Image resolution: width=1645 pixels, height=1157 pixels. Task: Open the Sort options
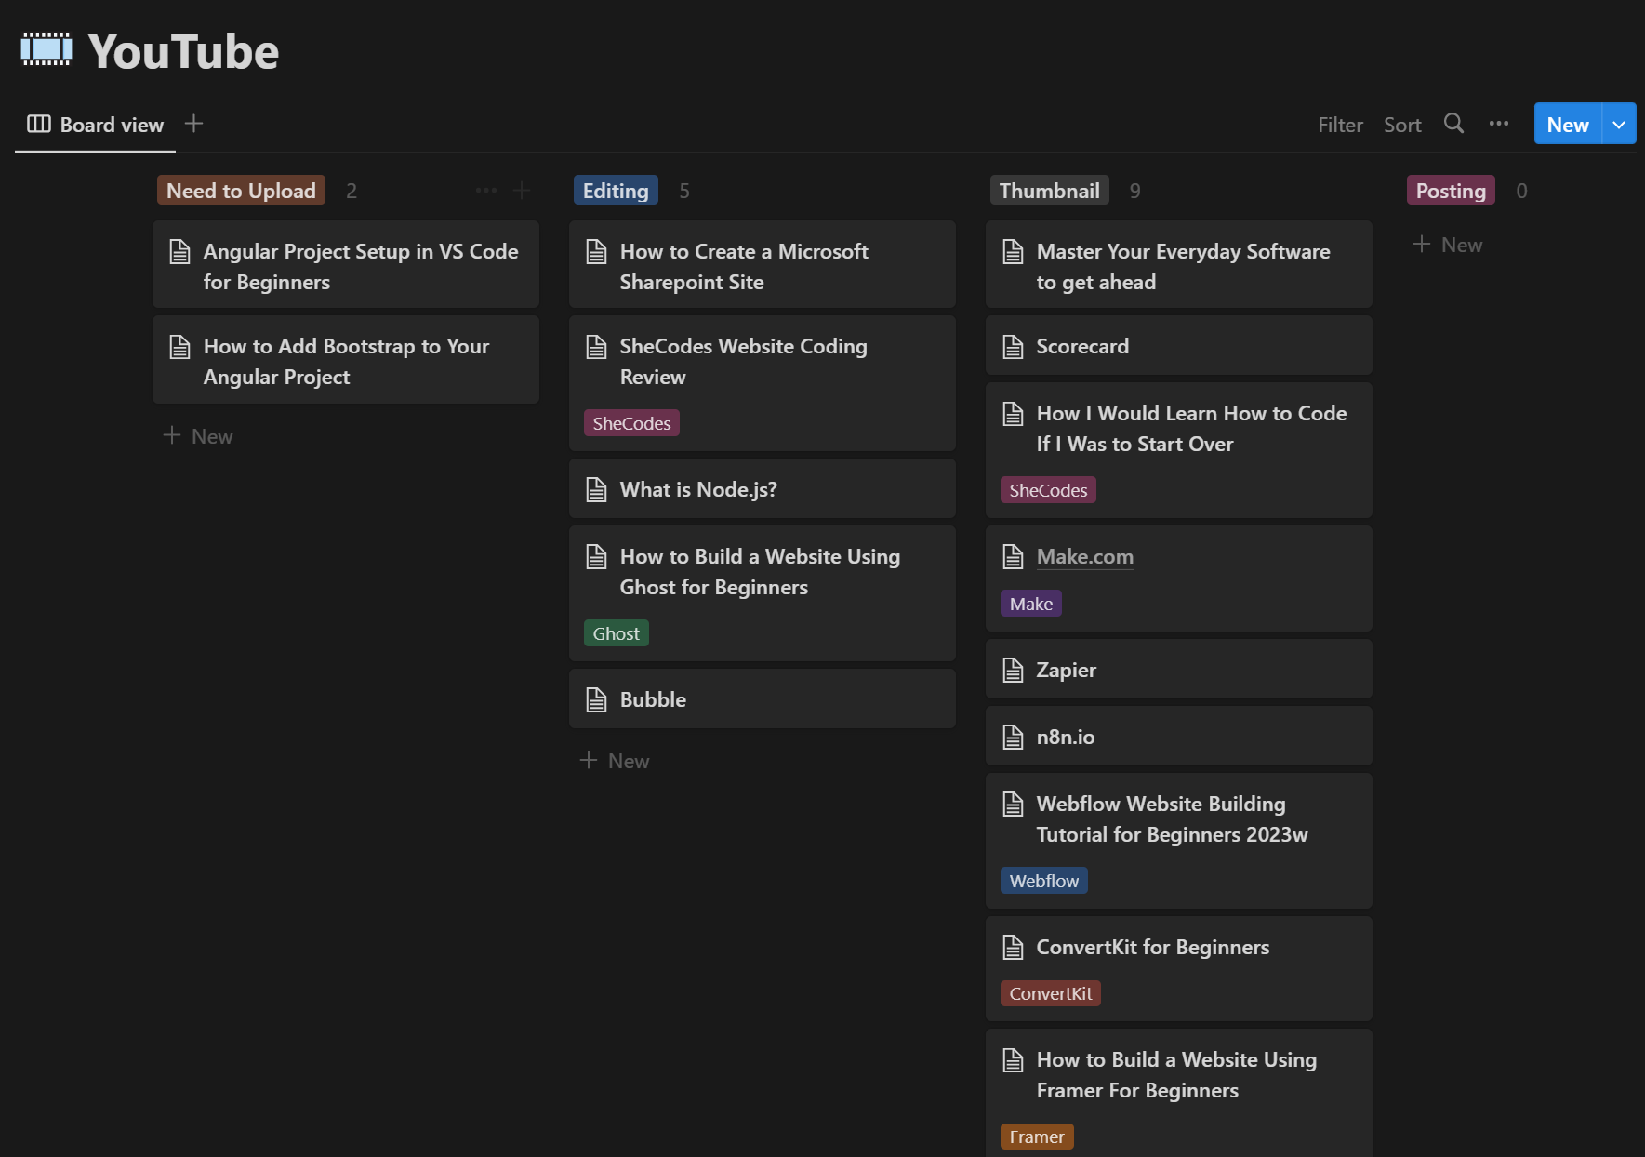1401,125
